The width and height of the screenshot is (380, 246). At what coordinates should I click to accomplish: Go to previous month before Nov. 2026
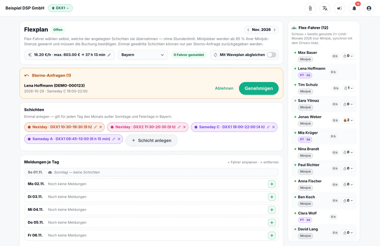(248, 30)
